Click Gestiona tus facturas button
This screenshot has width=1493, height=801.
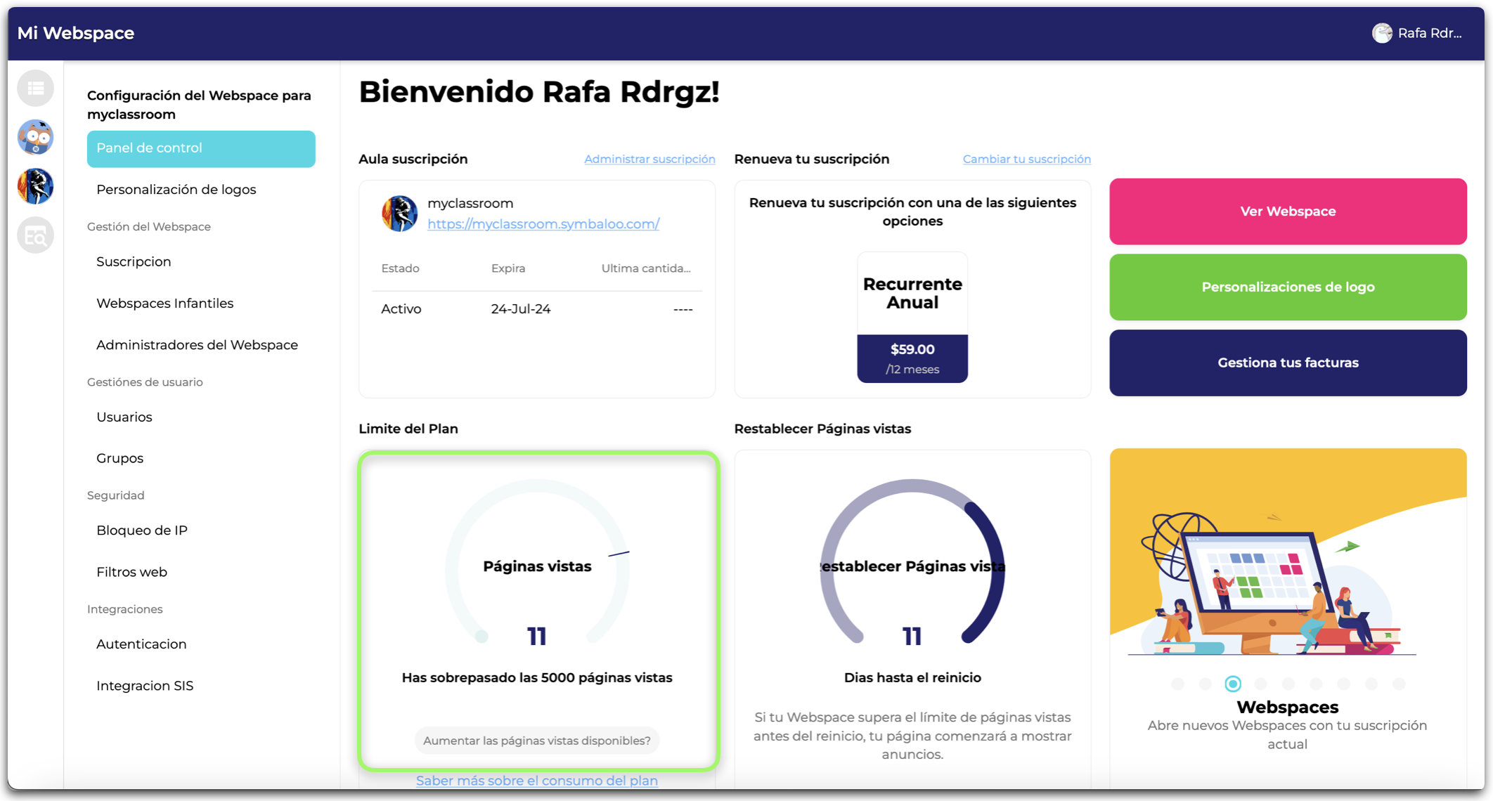coord(1288,363)
